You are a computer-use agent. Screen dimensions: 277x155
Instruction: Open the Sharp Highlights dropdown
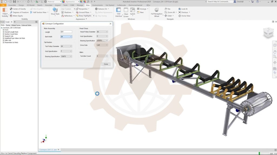click(x=94, y=16)
